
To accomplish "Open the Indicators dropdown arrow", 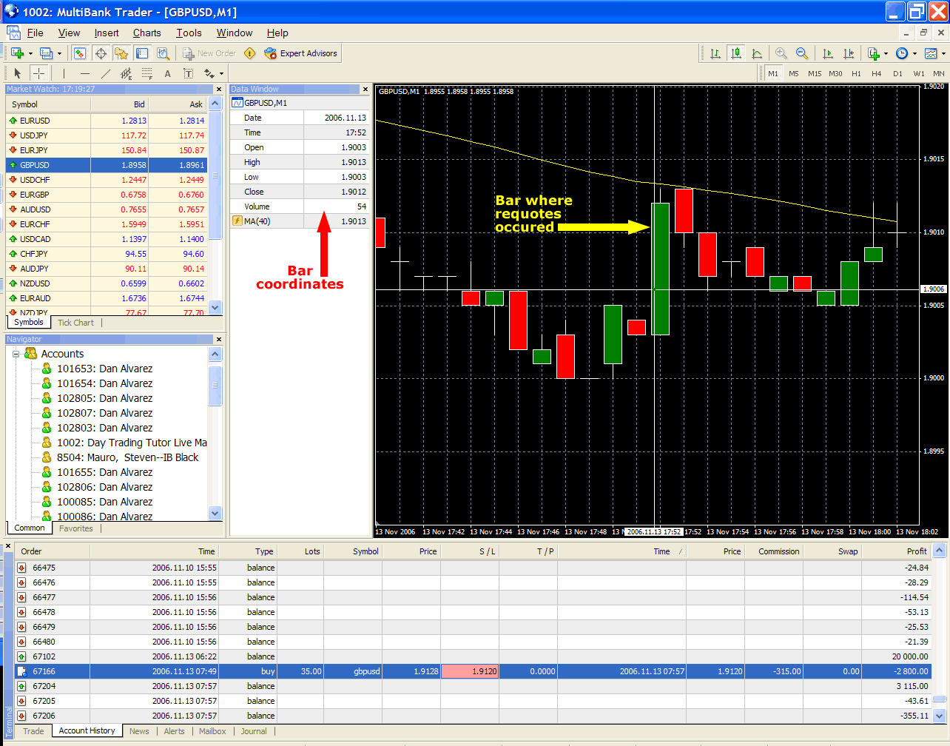I will [886, 54].
